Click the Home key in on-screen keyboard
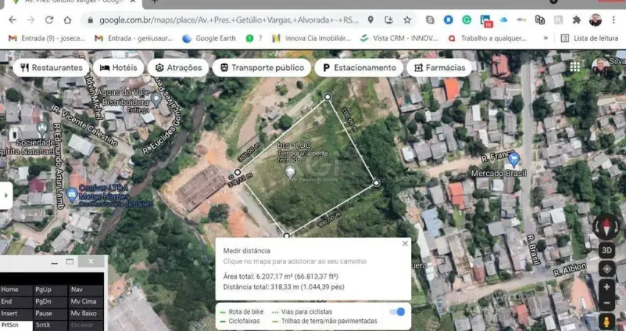626x331 pixels. coord(16,290)
